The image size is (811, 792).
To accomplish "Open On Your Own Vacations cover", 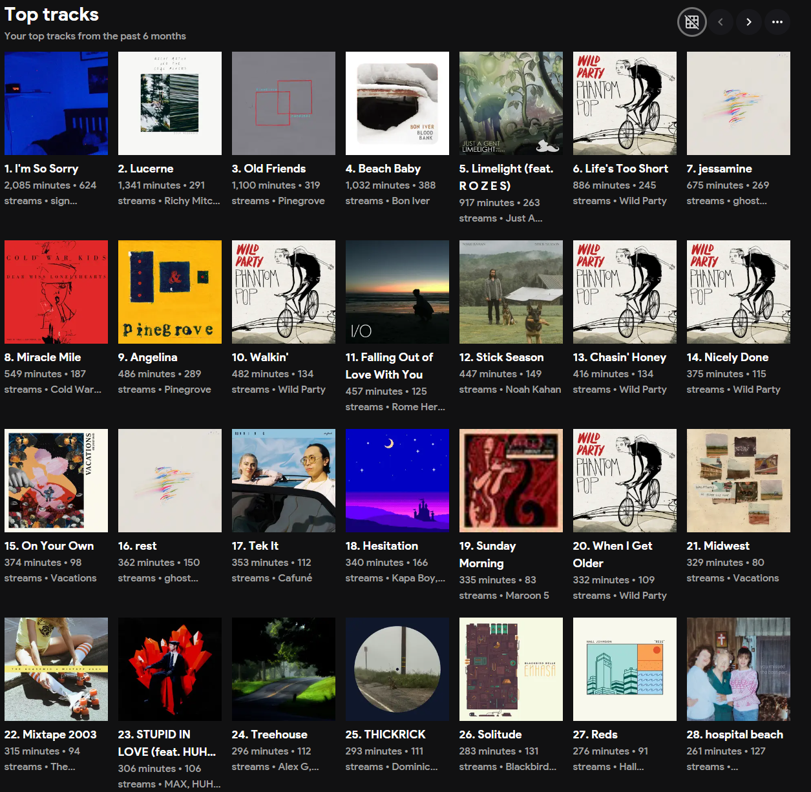I will click(56, 481).
